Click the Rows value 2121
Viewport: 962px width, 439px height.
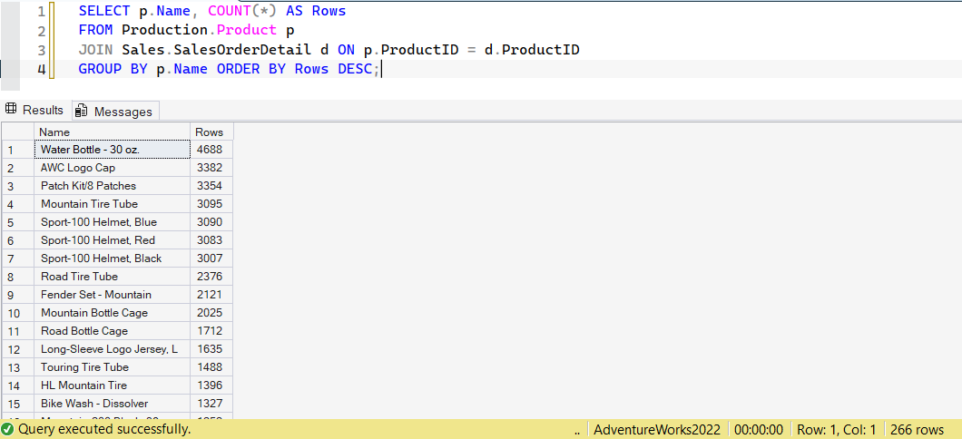click(x=211, y=294)
